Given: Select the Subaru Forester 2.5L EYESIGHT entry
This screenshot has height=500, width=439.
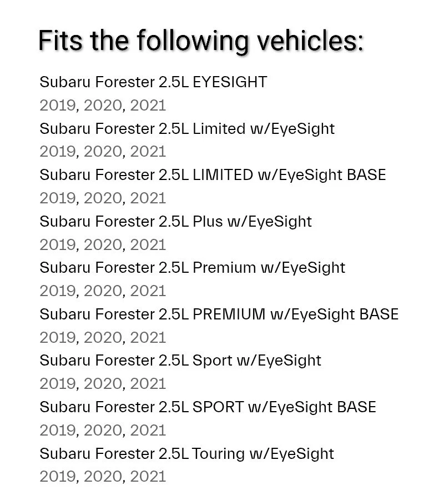Looking at the screenshot, I should coord(153,82).
